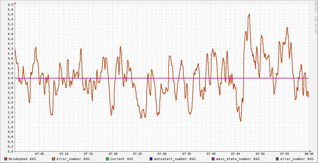This screenshot has height=163, width=318.
Task: Click the 3,0 value on y-axis
Action: [10, 78]
